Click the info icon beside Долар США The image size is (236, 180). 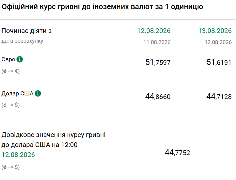[x=38, y=93]
